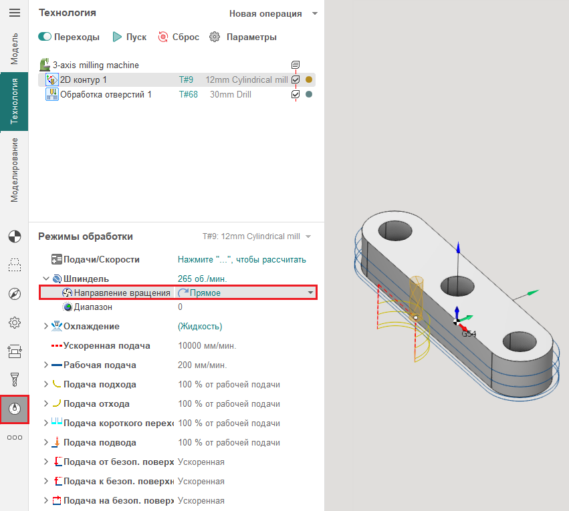Click the Сброс button
The image size is (569, 511).
[x=179, y=37]
